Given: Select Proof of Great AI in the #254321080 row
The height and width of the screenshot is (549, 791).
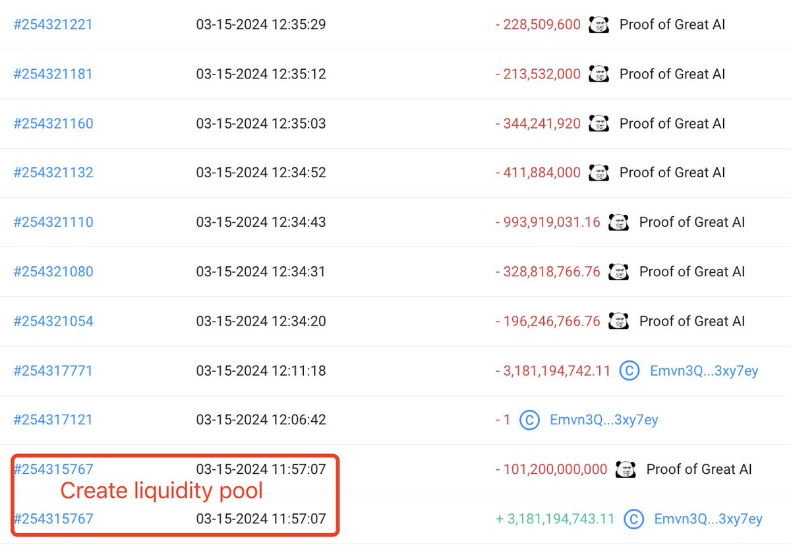Looking at the screenshot, I should [x=692, y=272].
